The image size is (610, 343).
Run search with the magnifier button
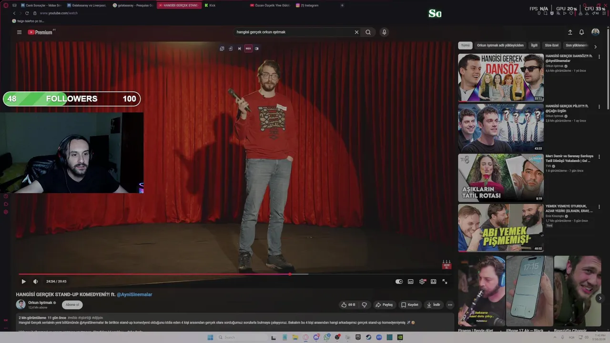click(x=368, y=32)
